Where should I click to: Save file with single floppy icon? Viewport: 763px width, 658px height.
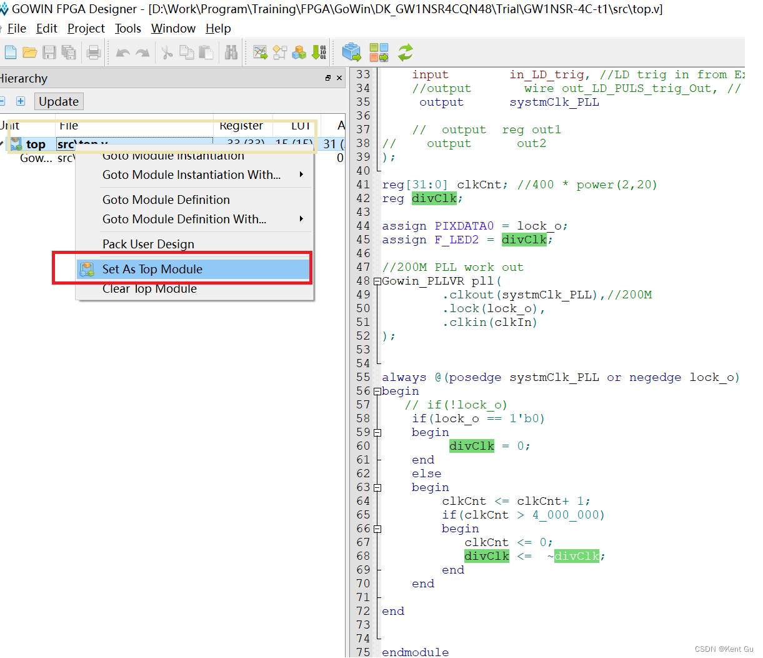(x=49, y=53)
